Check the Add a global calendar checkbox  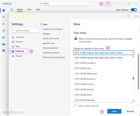point(76,106)
